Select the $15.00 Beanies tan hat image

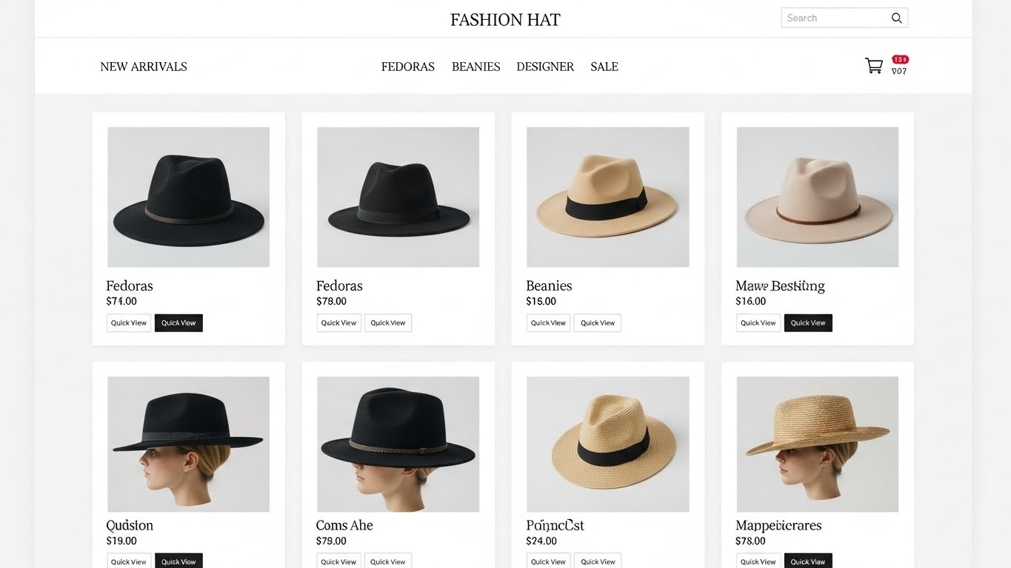(x=607, y=197)
